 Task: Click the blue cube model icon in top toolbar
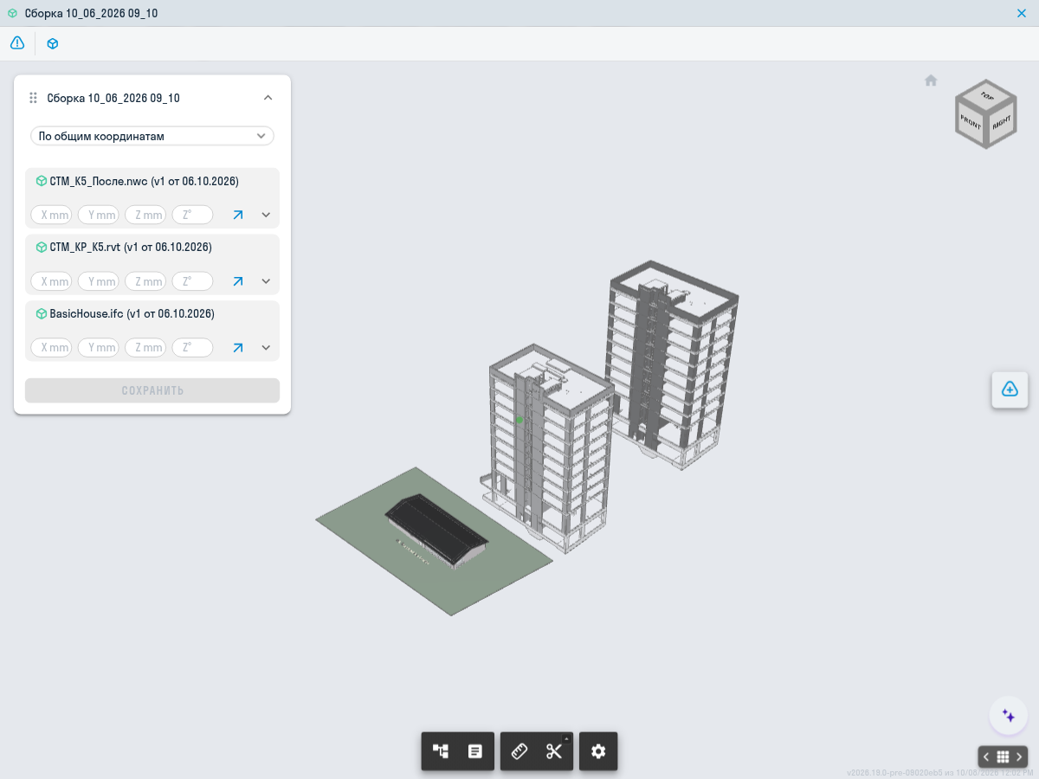[x=53, y=43]
